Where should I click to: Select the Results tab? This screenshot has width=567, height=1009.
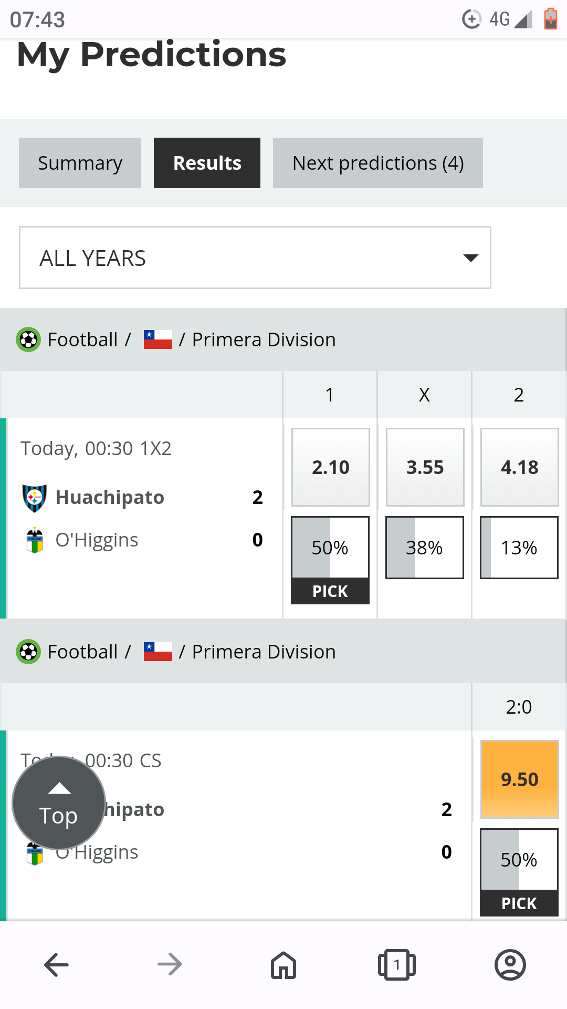(x=207, y=163)
